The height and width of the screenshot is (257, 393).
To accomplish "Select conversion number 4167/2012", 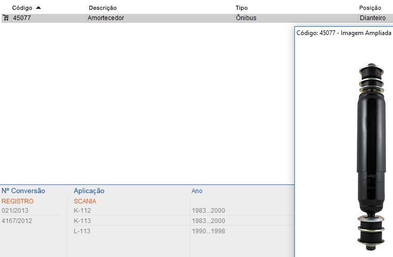I will pyautogui.click(x=17, y=221).
